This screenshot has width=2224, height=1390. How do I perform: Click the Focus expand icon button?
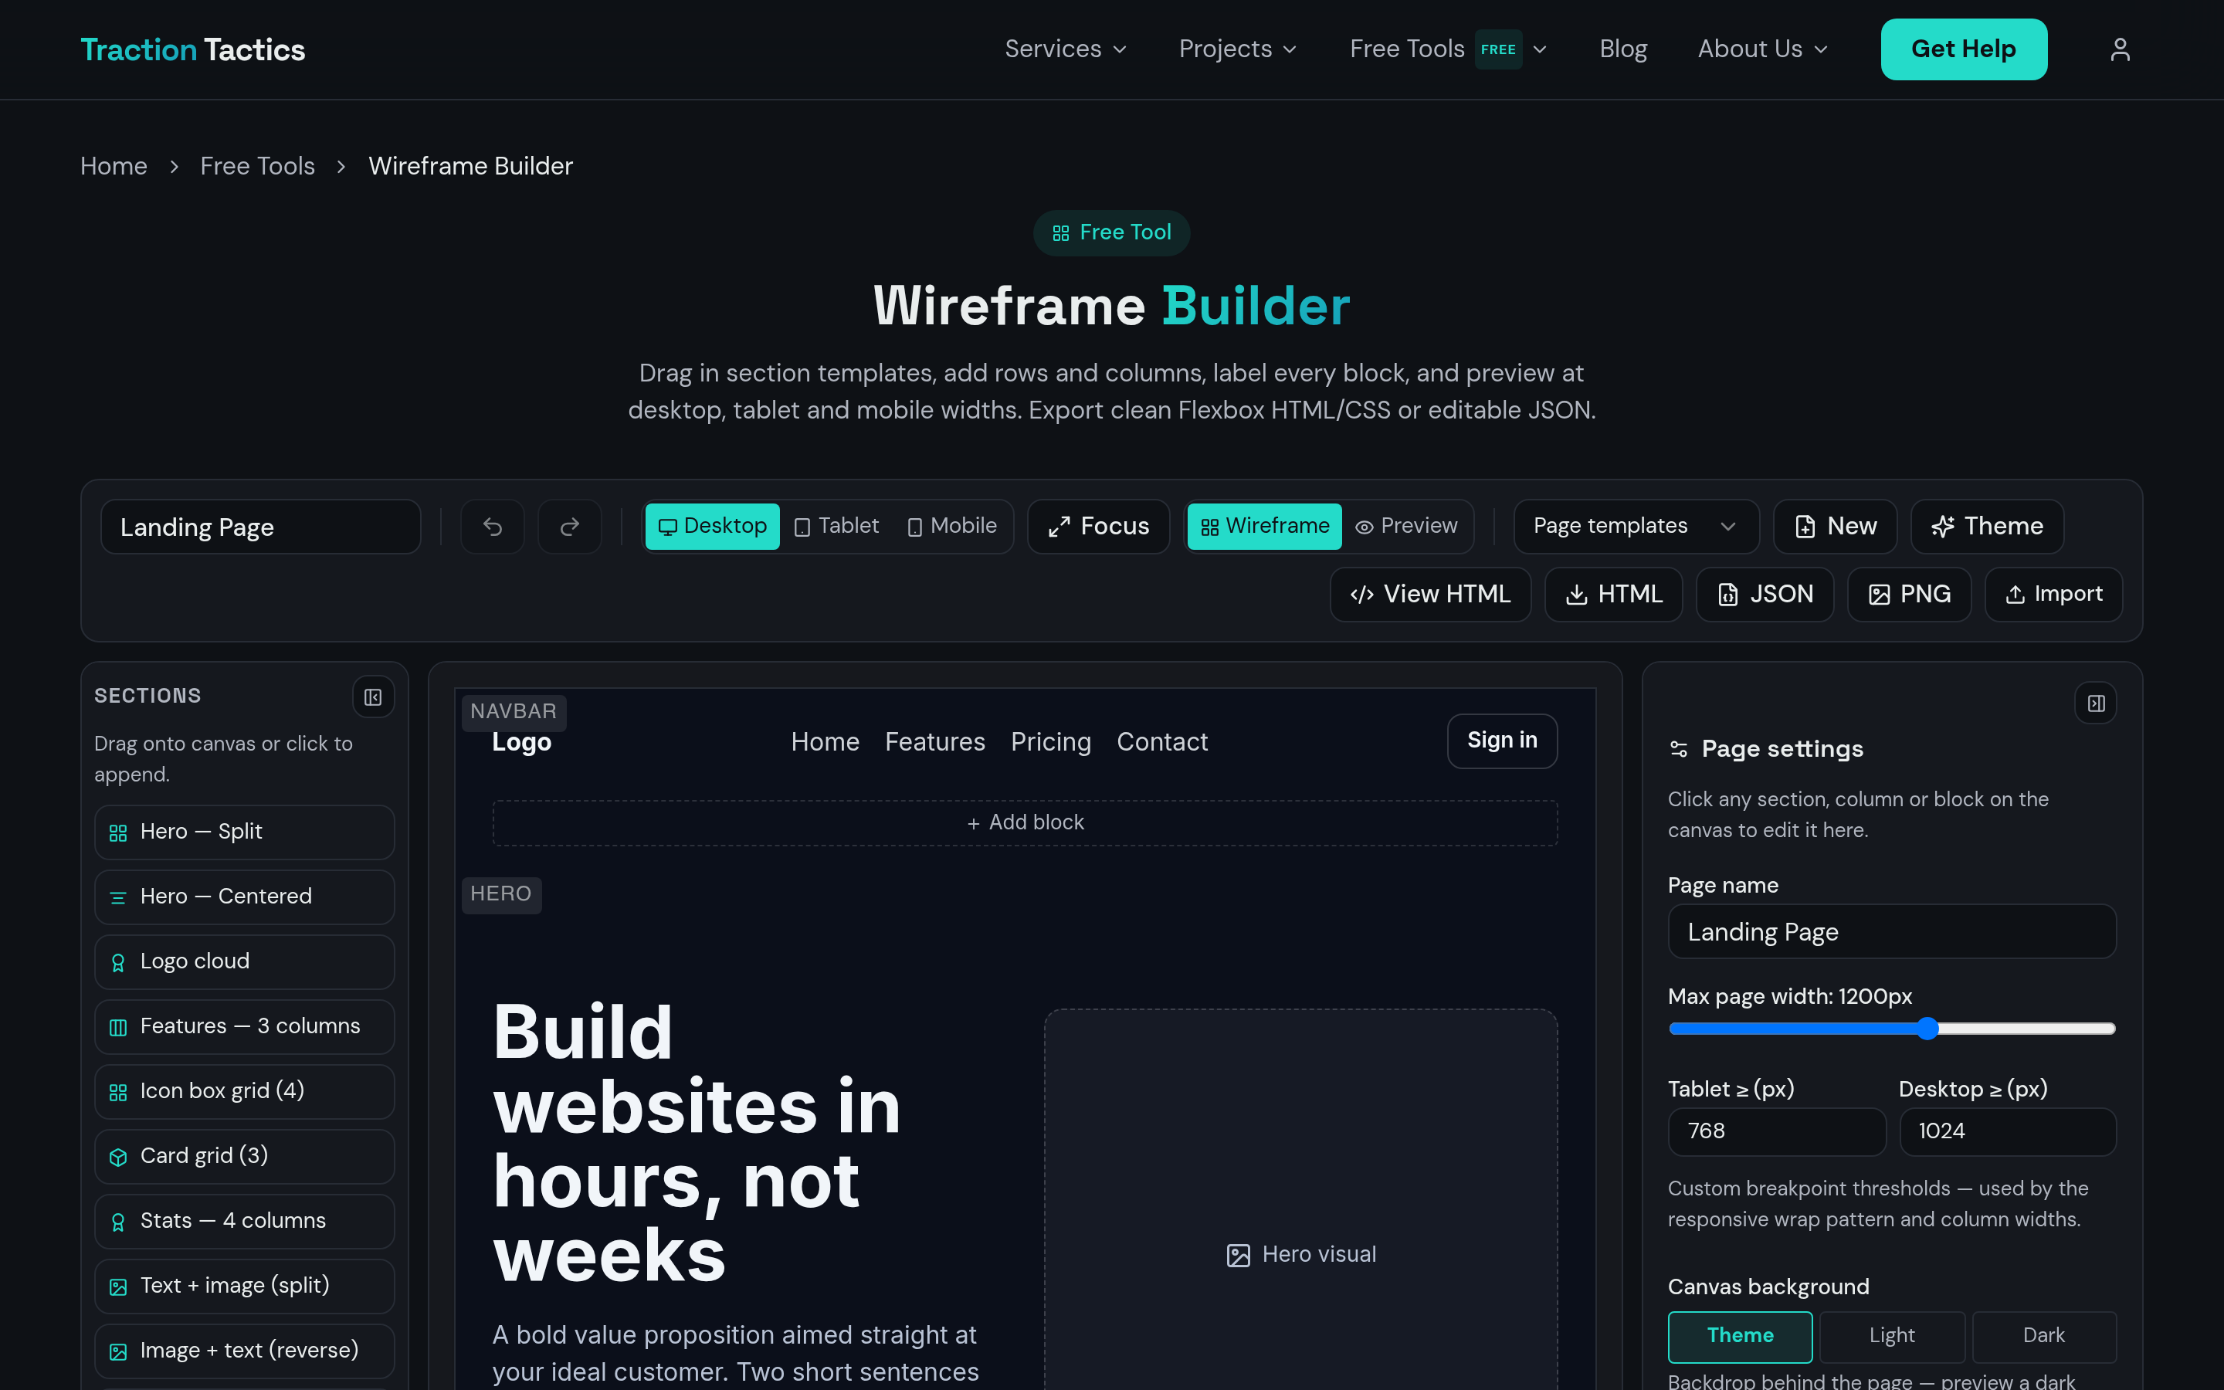coord(1098,527)
